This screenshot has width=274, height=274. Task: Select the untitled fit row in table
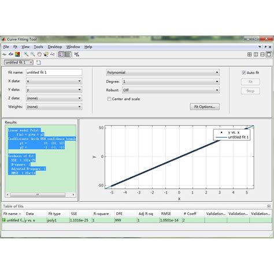[137, 220]
